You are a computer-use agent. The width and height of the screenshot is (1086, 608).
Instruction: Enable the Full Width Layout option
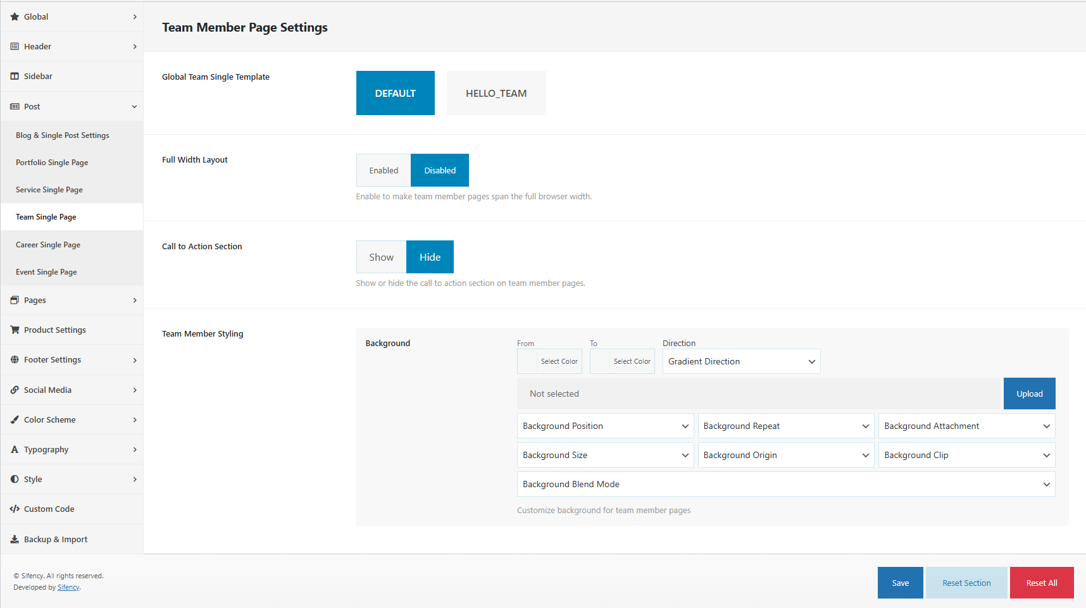click(384, 171)
